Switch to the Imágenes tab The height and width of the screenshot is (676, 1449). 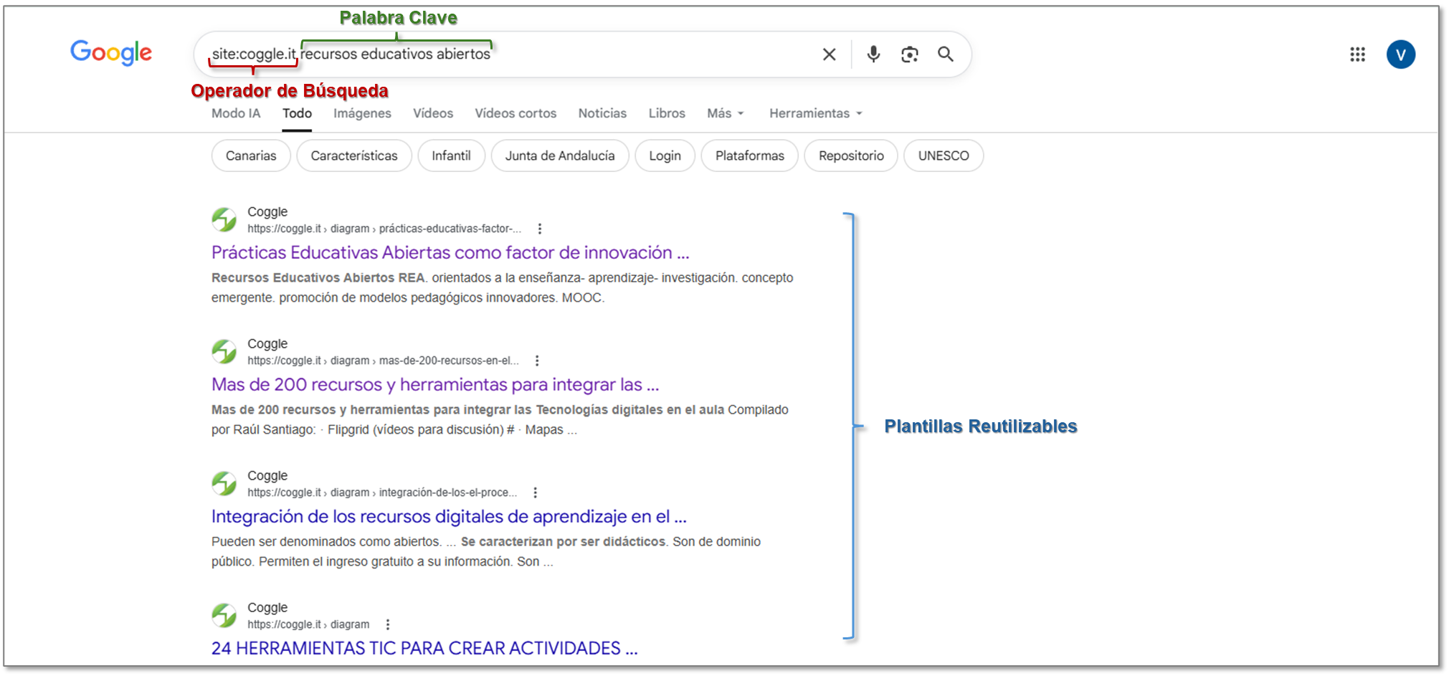click(362, 113)
